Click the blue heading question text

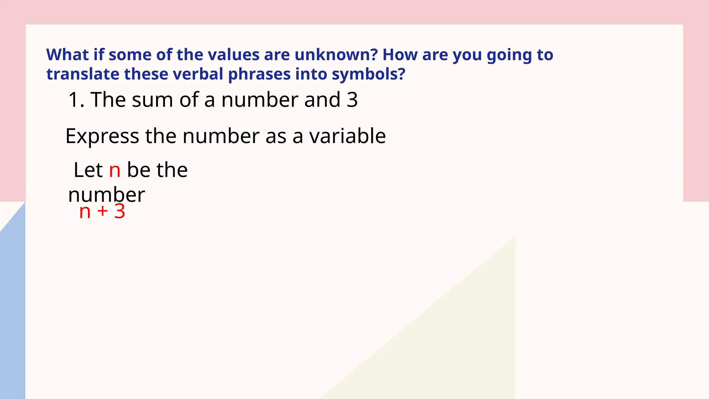tap(300, 64)
